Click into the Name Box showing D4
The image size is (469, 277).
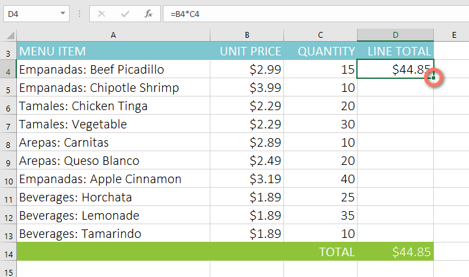(x=29, y=13)
